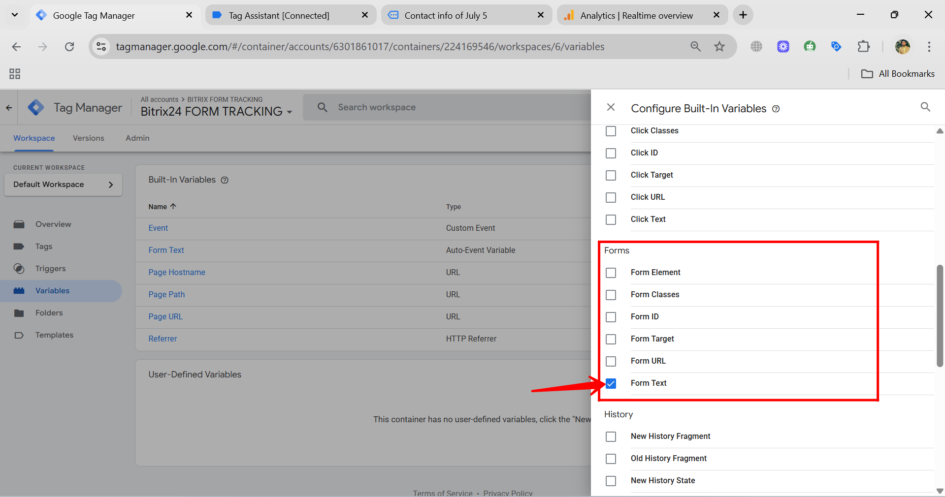
Task: Open the Extensions puzzle icon
Action: [x=863, y=47]
